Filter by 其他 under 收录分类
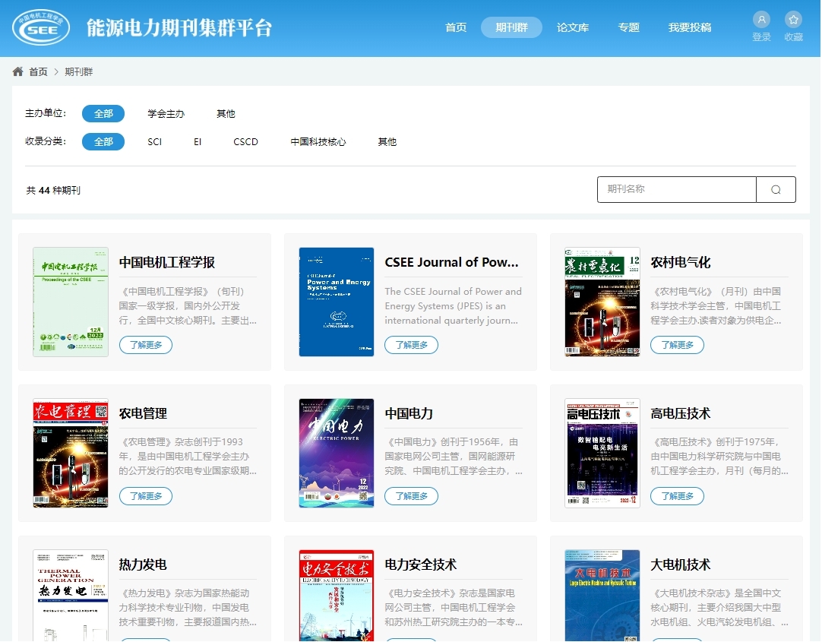Image resolution: width=822 pixels, height=642 pixels. coord(387,142)
